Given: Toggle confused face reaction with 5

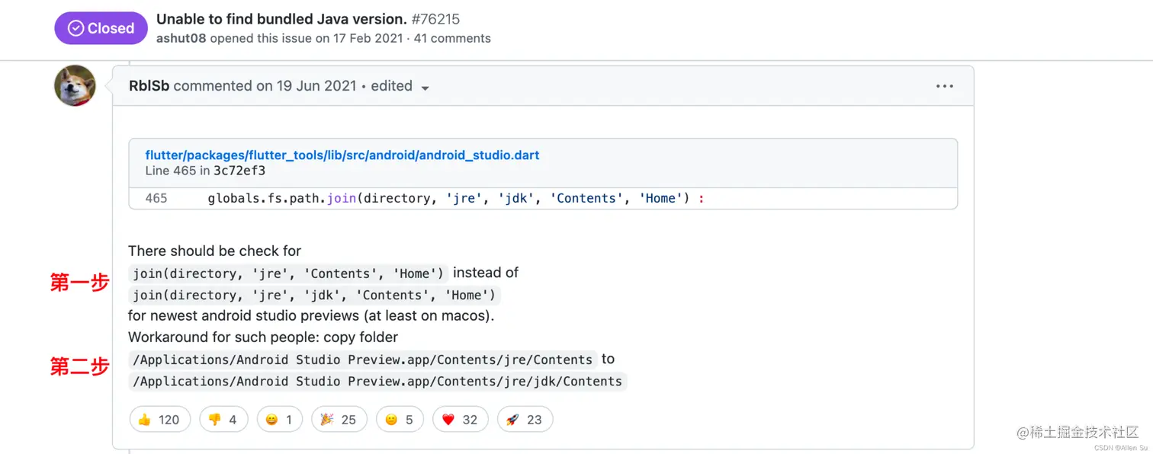Looking at the screenshot, I should point(400,419).
